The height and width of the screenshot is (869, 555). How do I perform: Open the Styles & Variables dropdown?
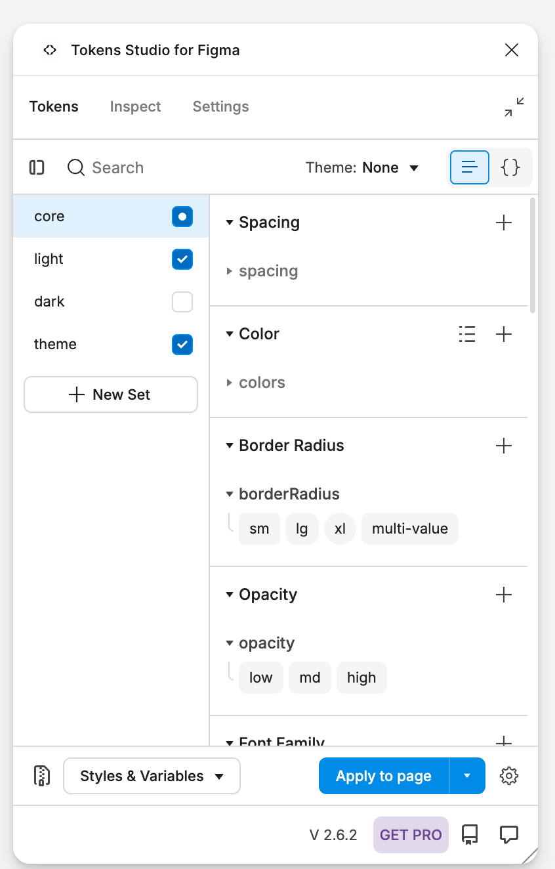click(152, 776)
